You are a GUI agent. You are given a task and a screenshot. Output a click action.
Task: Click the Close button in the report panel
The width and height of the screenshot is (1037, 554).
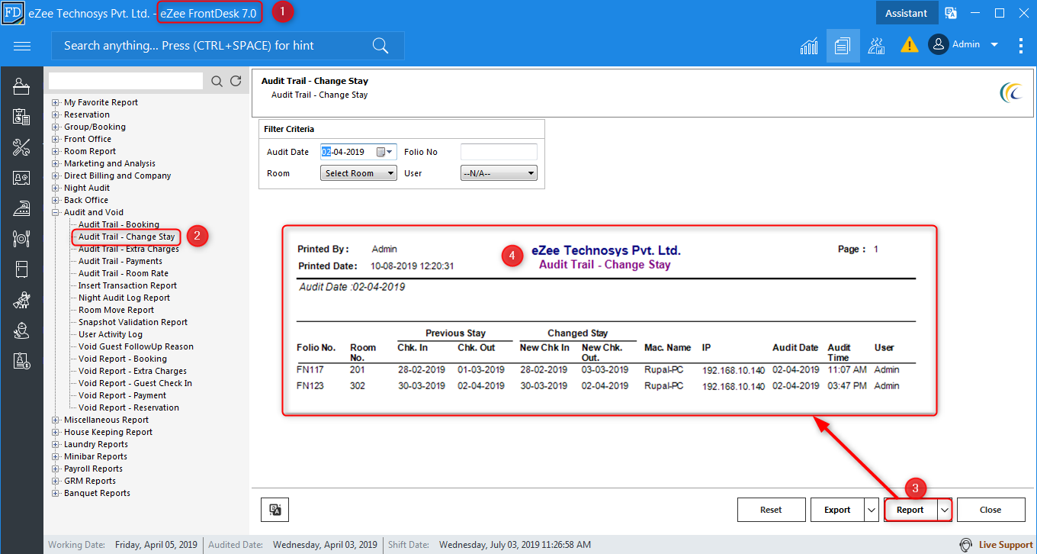coord(990,510)
